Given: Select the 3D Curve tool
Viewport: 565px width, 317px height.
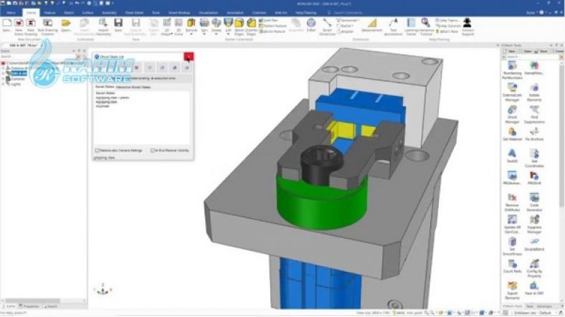Looking at the screenshot, I should pos(179,27).
